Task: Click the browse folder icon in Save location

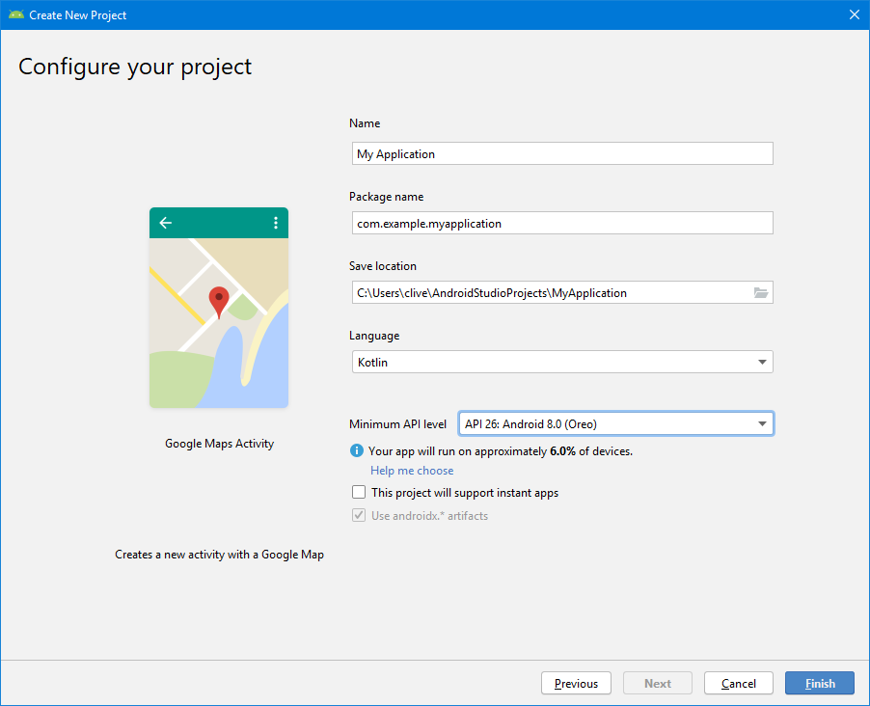Action: tap(761, 293)
